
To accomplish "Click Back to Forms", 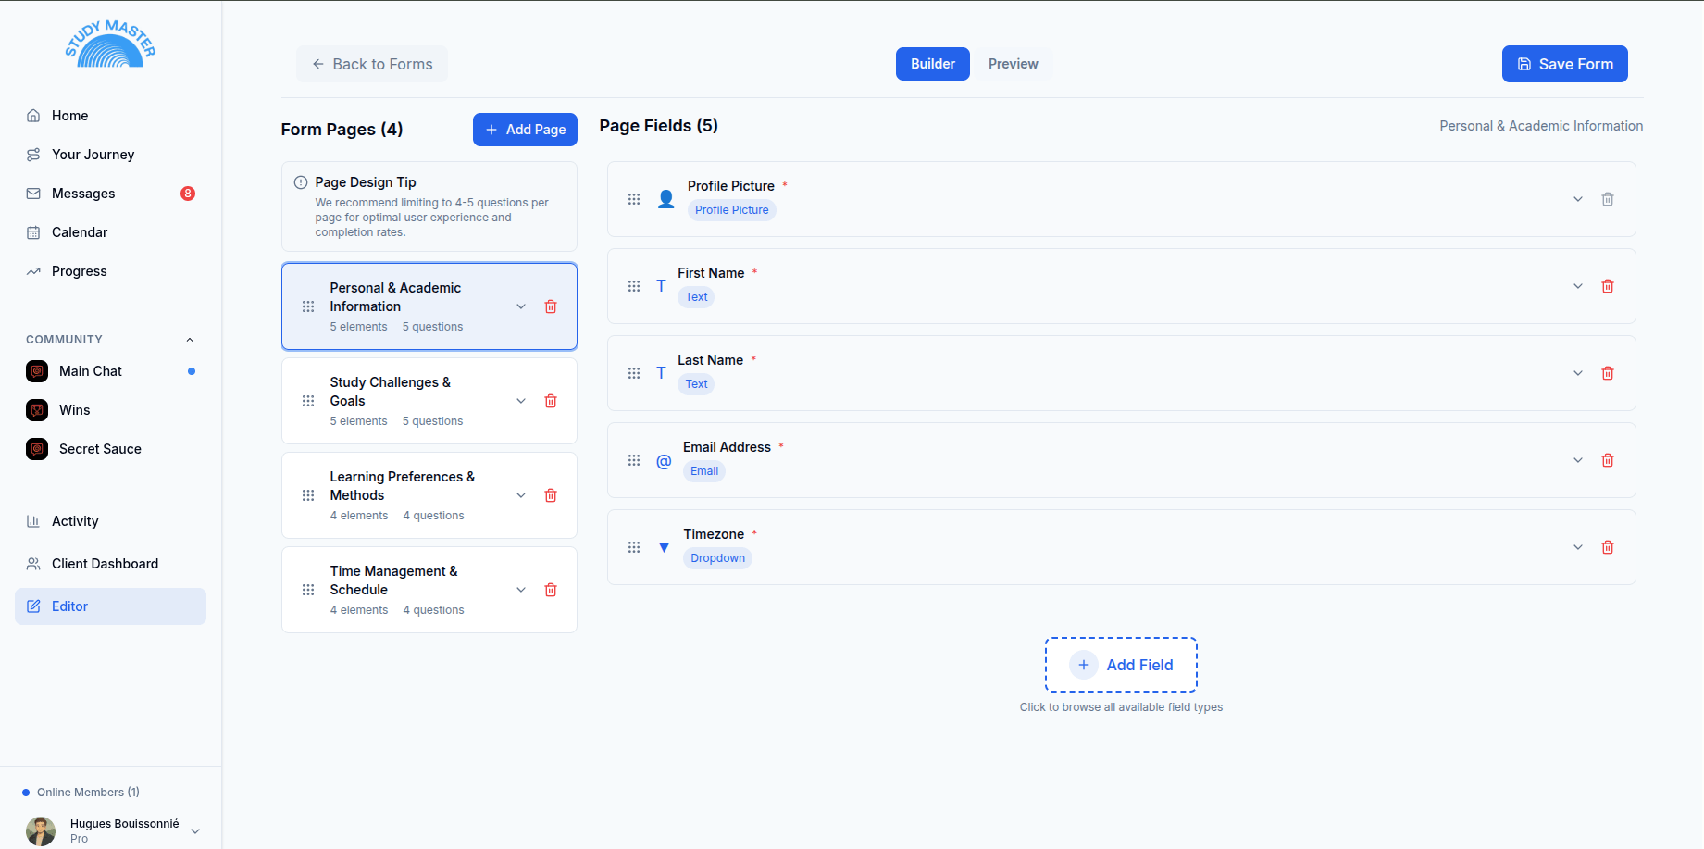I will [371, 64].
